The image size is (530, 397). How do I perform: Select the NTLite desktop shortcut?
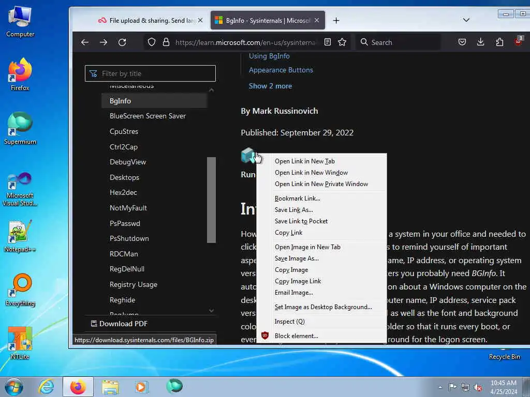(x=20, y=343)
